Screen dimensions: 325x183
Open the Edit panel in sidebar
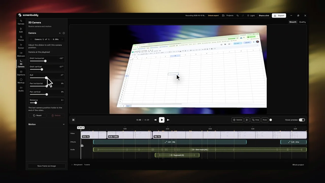21,30
